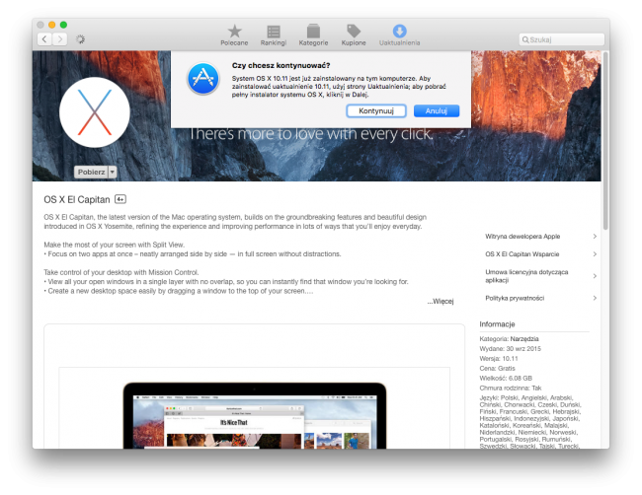Open the MacBook screenshot preview
Viewport: 642px width, 495px height.
pos(254,415)
